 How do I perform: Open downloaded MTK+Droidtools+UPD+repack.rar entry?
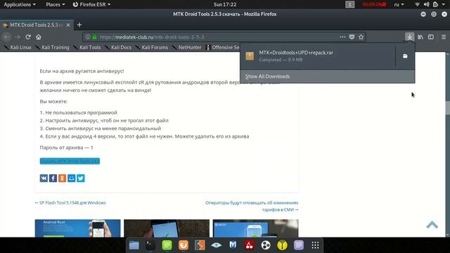point(318,56)
